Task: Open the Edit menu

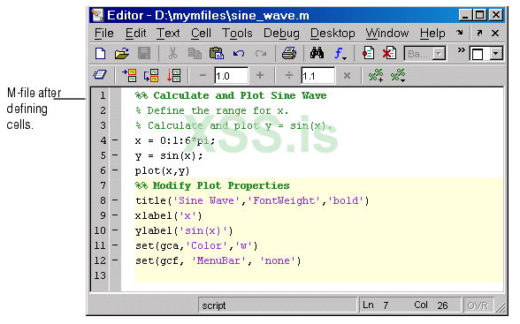Action: (135, 33)
